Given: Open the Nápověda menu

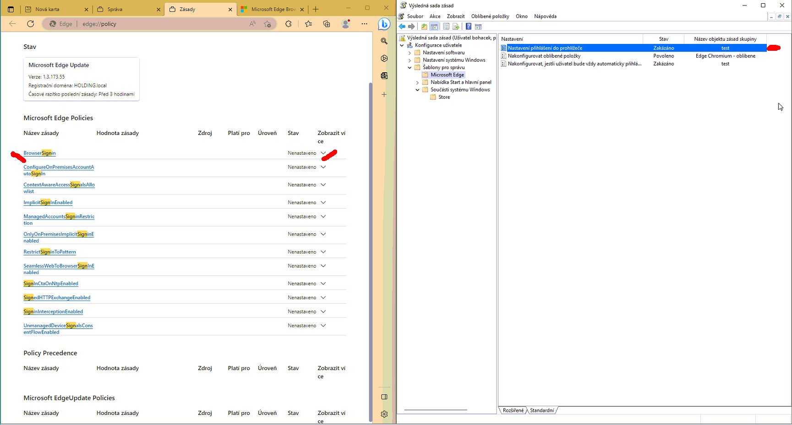Looking at the screenshot, I should (x=545, y=16).
